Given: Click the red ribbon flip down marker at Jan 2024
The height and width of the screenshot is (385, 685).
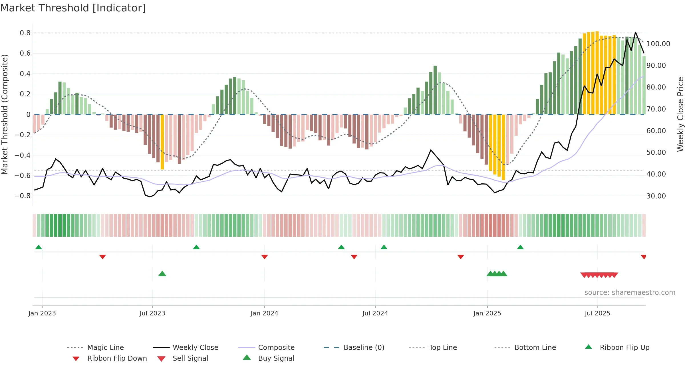Looking at the screenshot, I should pyautogui.click(x=265, y=257).
